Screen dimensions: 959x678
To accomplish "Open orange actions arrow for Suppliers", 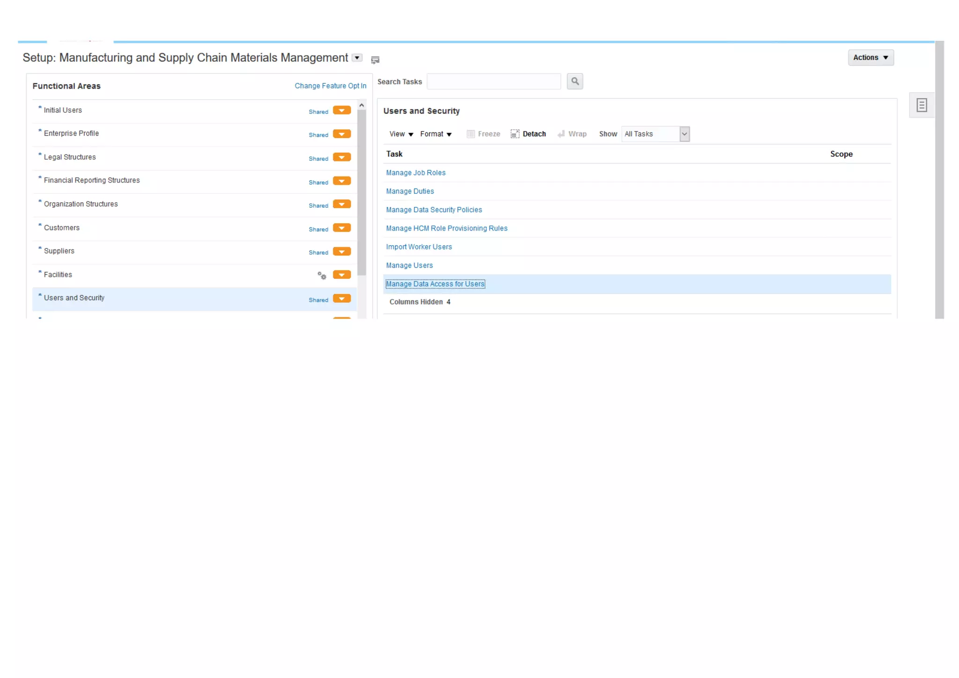I will pyautogui.click(x=342, y=252).
